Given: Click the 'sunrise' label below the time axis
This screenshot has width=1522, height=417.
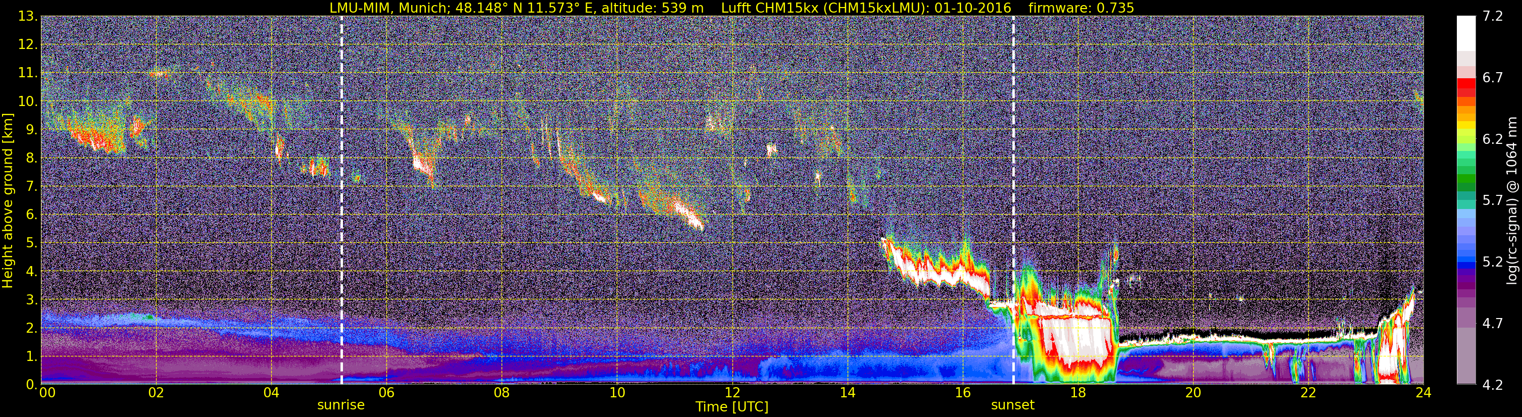Looking at the screenshot, I should pyautogui.click(x=341, y=405).
